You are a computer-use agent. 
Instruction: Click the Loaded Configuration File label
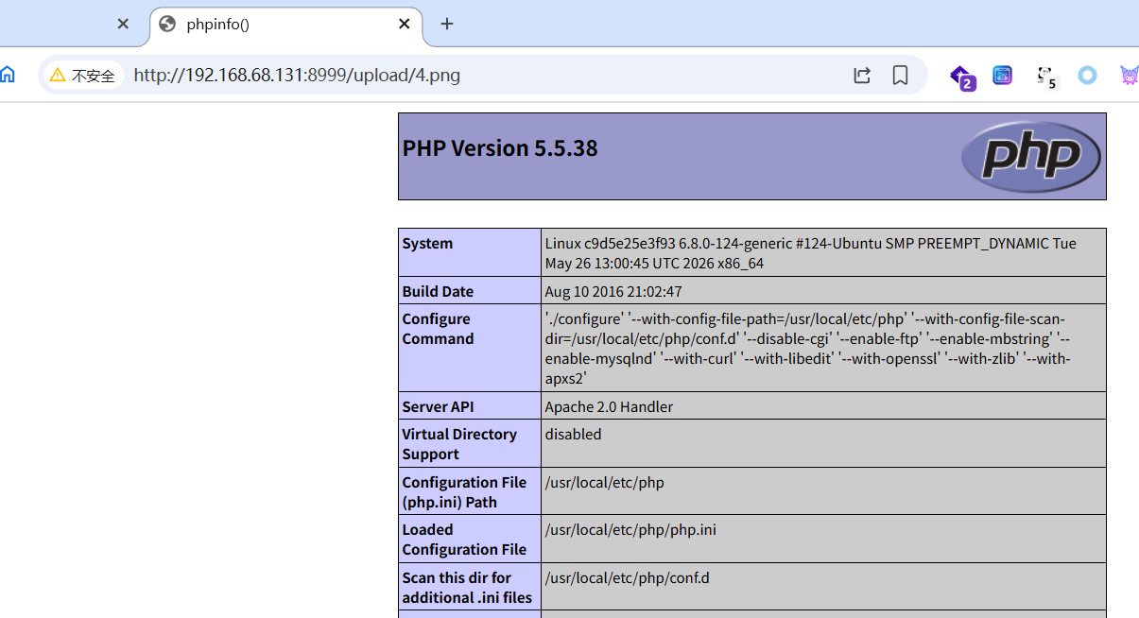[x=464, y=540]
